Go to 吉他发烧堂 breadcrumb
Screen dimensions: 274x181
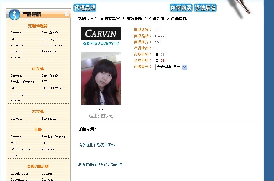click(x=110, y=18)
